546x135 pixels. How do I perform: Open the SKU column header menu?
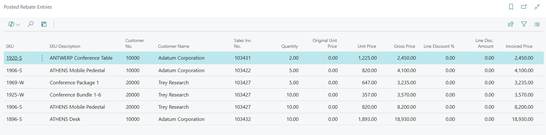pyautogui.click(x=10, y=46)
